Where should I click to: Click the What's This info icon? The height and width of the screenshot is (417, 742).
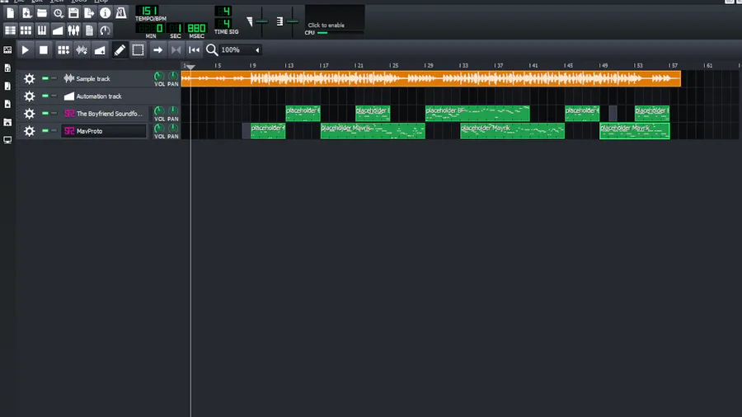click(105, 13)
